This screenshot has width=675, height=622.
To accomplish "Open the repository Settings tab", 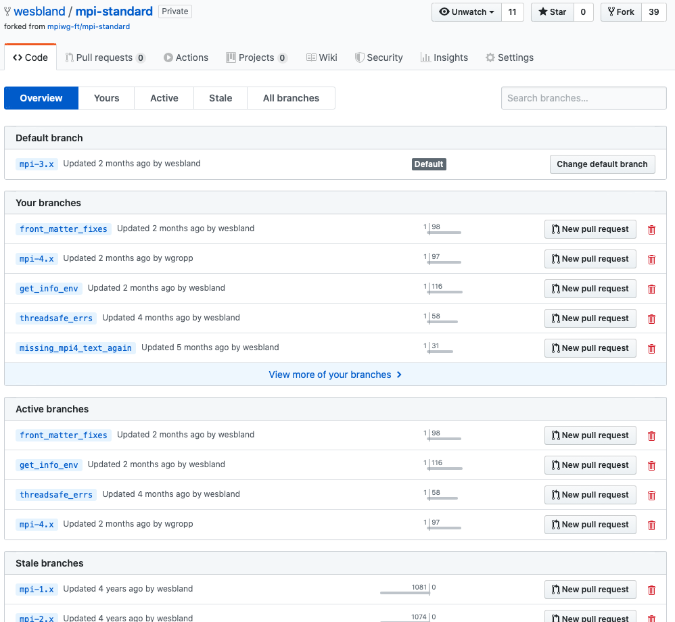I will pos(509,57).
